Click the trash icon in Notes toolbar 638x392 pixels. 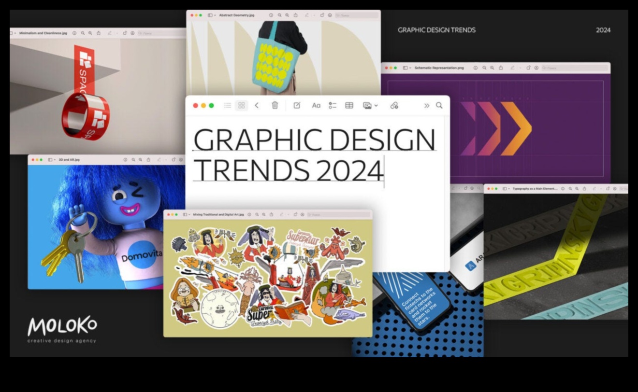(275, 105)
